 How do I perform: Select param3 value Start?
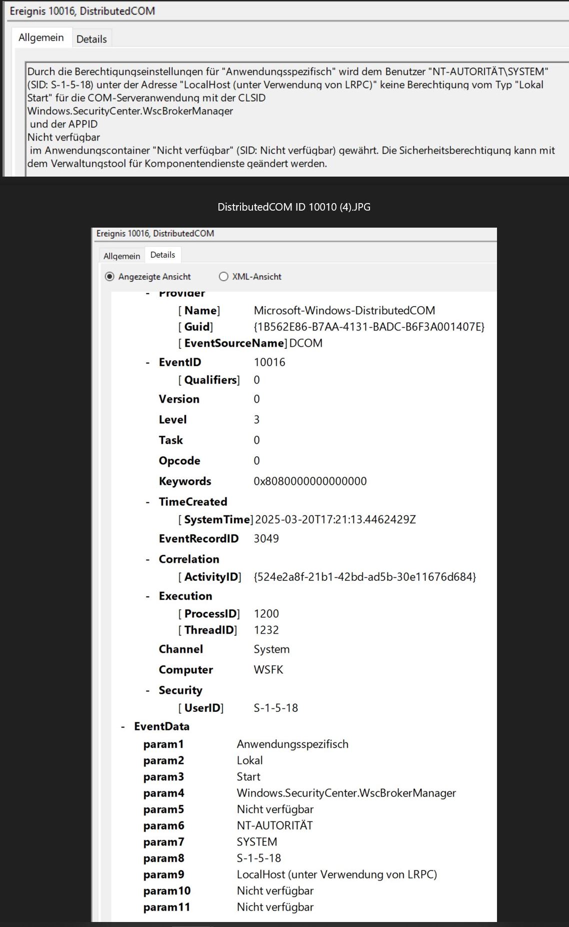[248, 777]
